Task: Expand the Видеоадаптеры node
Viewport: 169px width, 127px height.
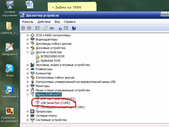Action: 27,39
